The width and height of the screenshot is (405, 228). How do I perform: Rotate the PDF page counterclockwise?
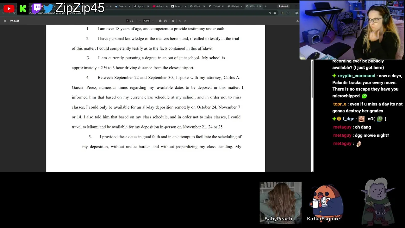tap(165, 21)
